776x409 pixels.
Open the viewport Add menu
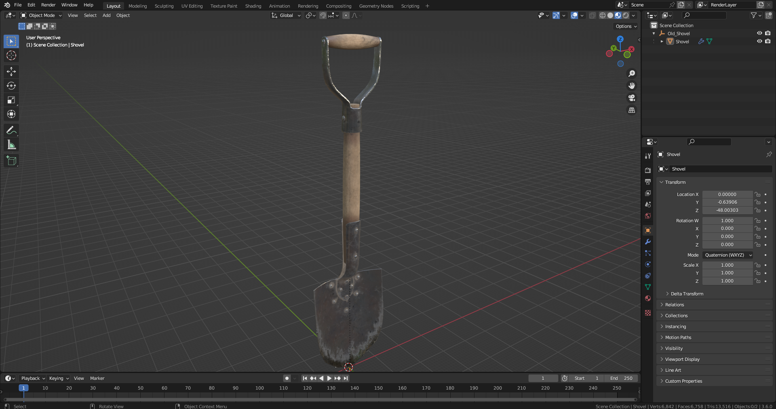coord(106,15)
